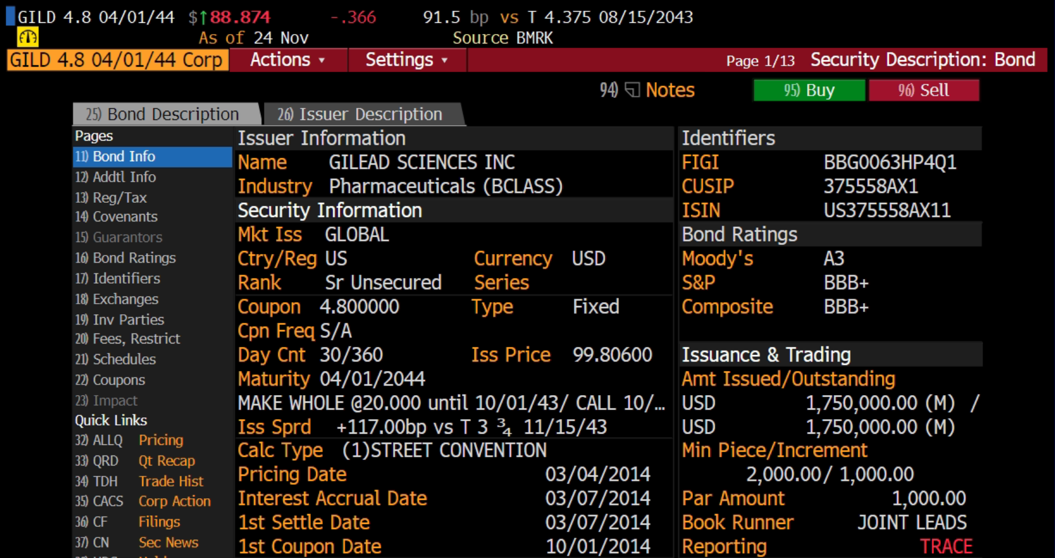Open the Settings dropdown menu
The image size is (1055, 558).
click(x=407, y=60)
